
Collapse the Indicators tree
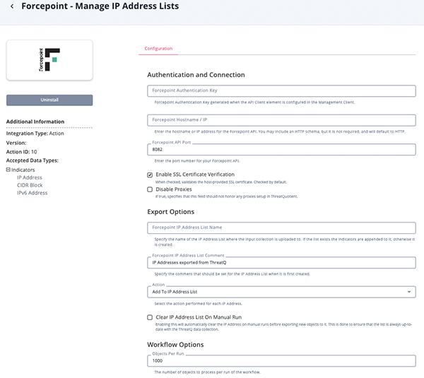pyautogui.click(x=8, y=170)
